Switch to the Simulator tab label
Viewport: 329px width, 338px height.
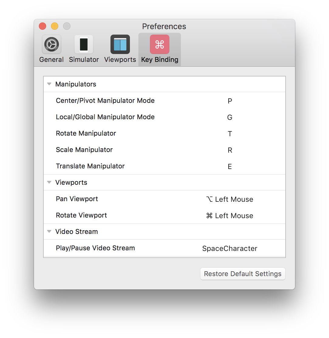(x=84, y=60)
